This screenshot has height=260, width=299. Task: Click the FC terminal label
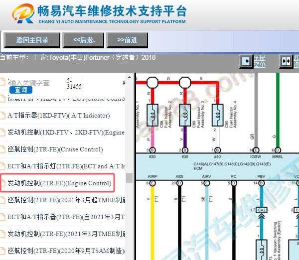tap(234, 176)
